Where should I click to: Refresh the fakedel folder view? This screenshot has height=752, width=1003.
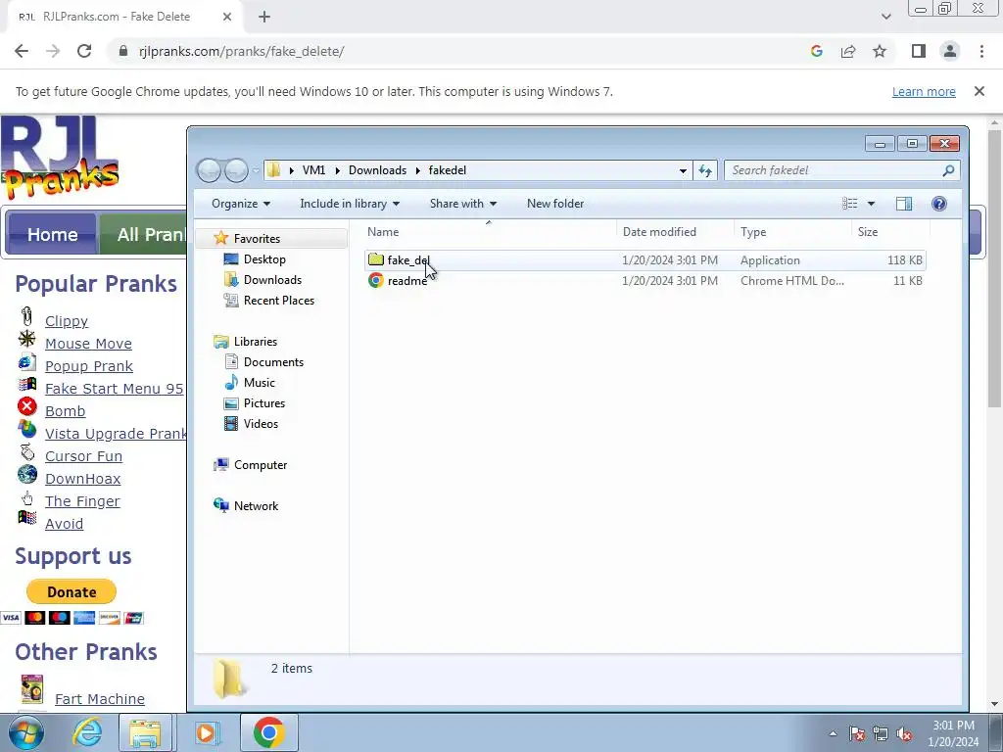tap(705, 170)
